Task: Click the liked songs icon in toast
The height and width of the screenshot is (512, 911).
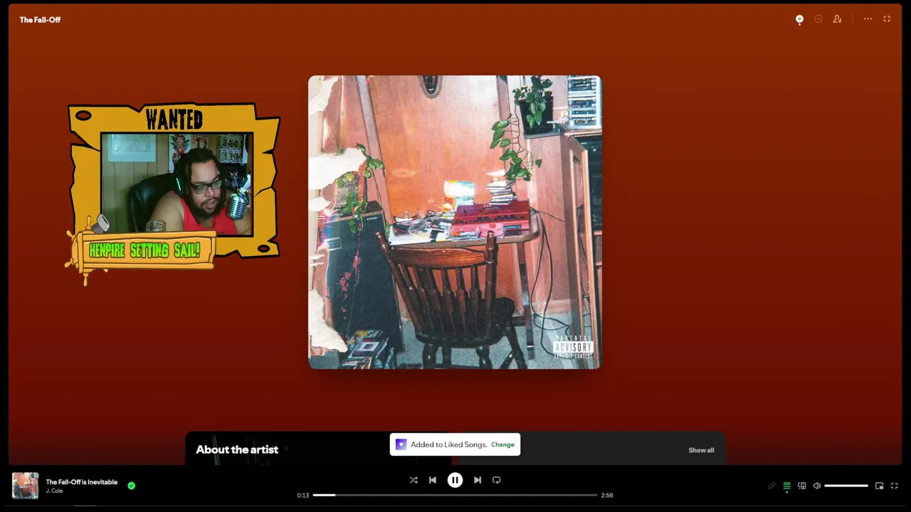Action: [401, 444]
